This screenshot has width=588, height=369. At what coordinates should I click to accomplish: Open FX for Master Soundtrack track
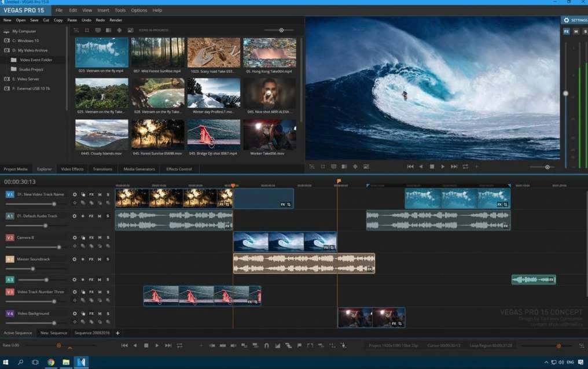91,259
